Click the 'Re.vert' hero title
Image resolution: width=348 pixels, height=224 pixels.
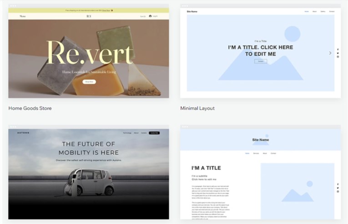click(90, 53)
